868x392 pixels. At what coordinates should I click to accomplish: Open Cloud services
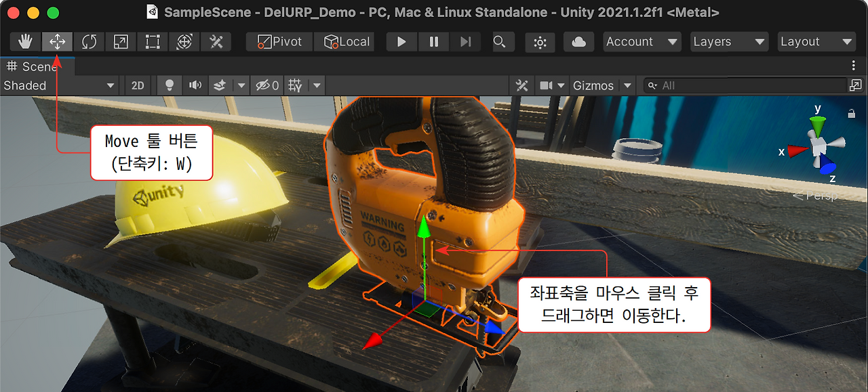(x=578, y=42)
